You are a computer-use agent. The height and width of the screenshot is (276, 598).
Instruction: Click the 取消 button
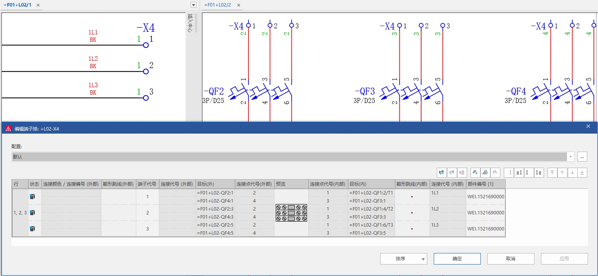click(510, 259)
